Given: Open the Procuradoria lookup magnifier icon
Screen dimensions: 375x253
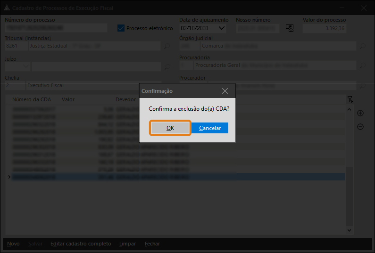Looking at the screenshot, I should click(362, 65).
